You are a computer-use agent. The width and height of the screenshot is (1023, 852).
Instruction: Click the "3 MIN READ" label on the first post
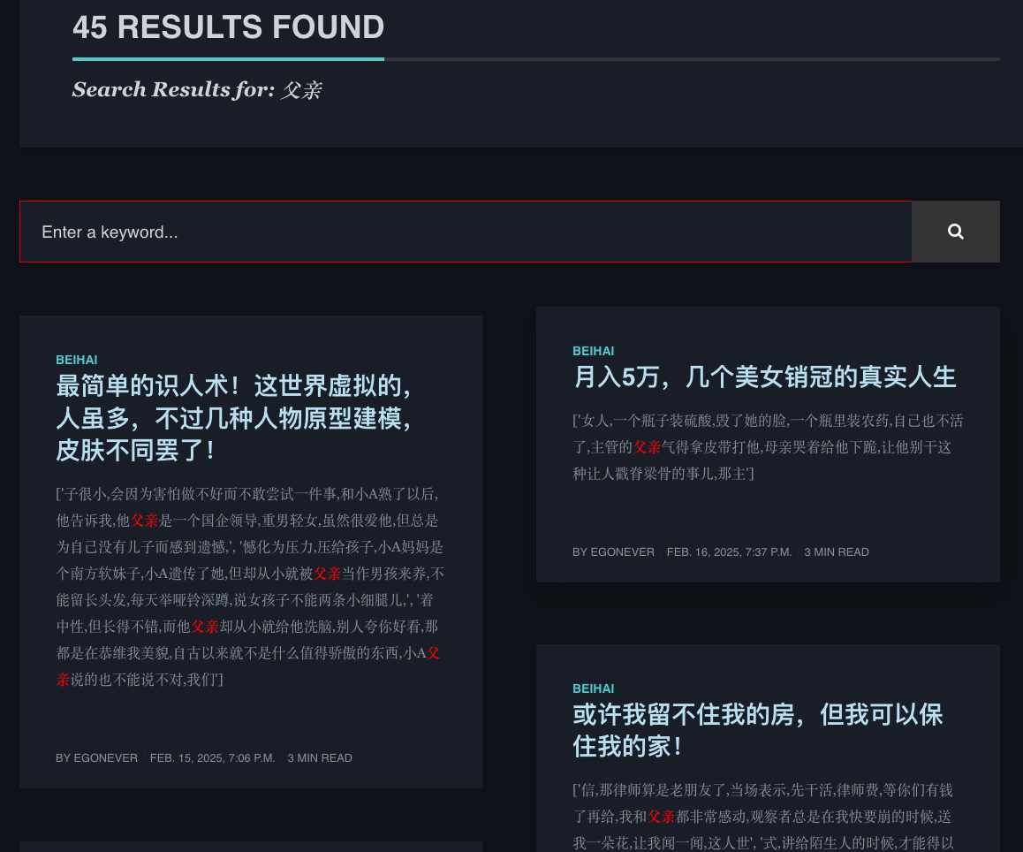pyautogui.click(x=320, y=757)
